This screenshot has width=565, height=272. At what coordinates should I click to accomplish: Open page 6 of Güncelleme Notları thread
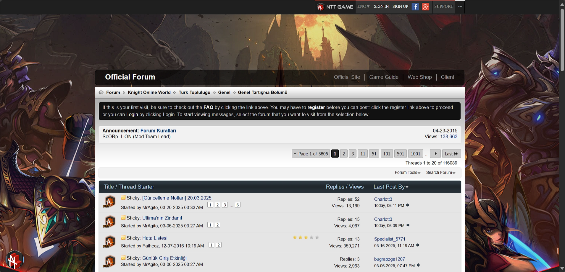[x=238, y=205]
